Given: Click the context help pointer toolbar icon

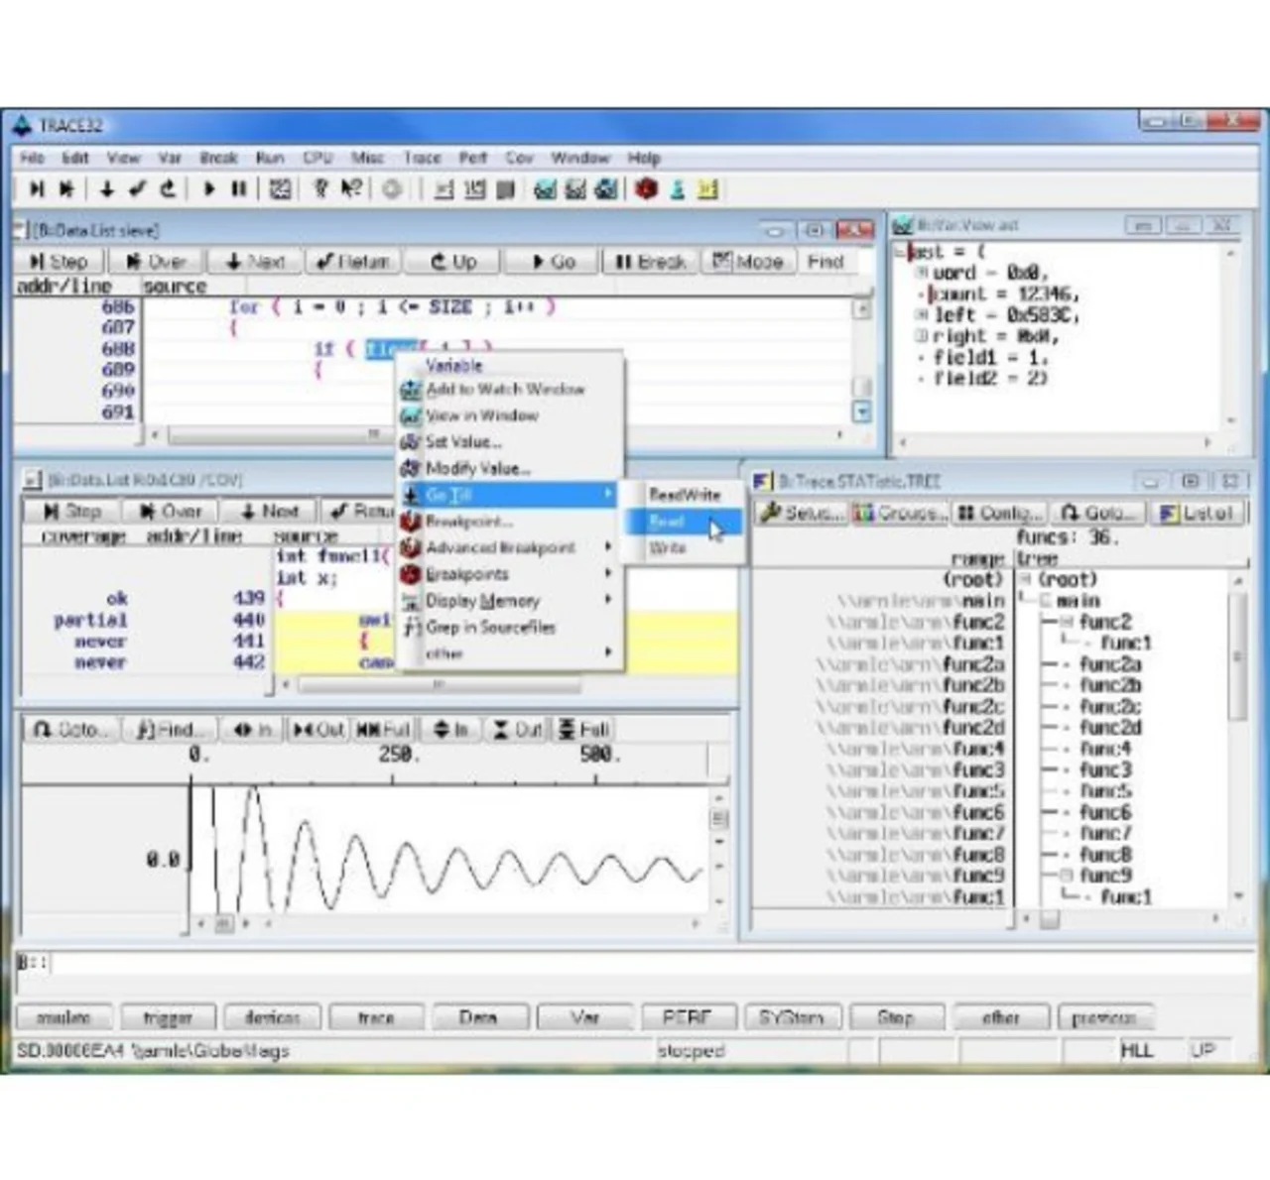Looking at the screenshot, I should 350,188.
